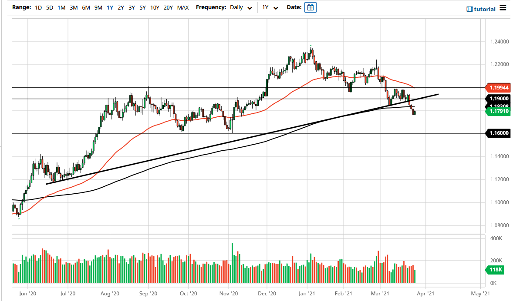Open the Date calendar picker icon
This screenshot has width=513, height=301.
310,7
